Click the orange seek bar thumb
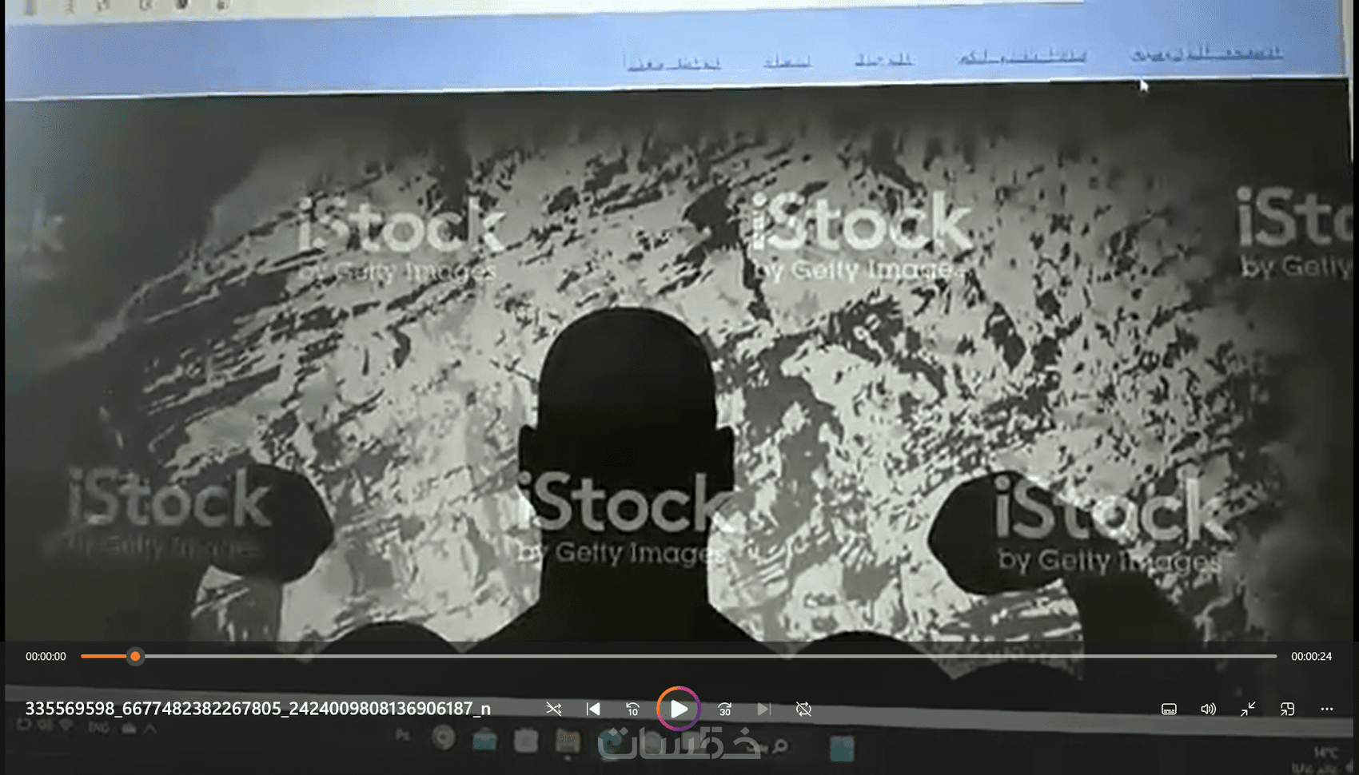The height and width of the screenshot is (775, 1359). 135,656
